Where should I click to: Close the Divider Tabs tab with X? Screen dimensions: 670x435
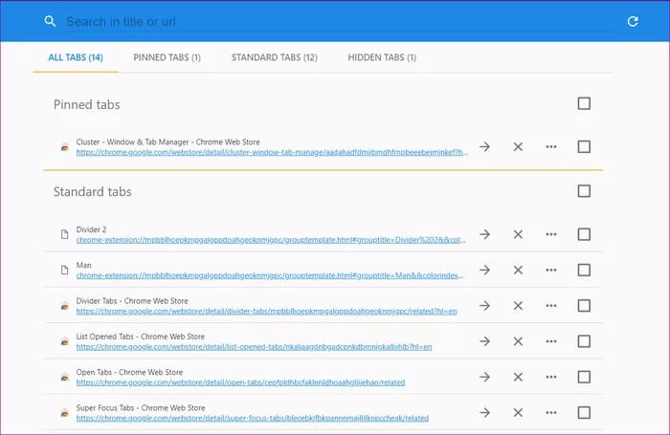tap(518, 306)
